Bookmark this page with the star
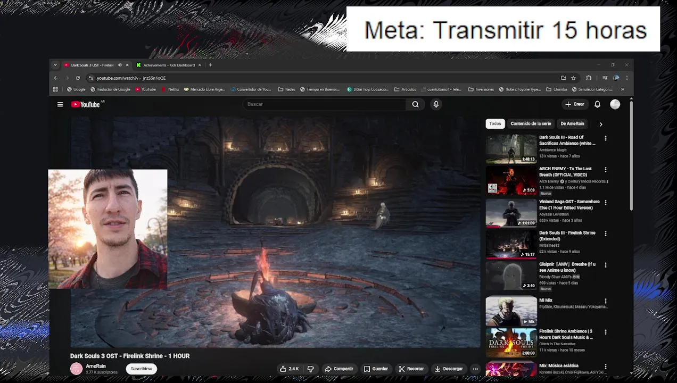 tap(573, 78)
